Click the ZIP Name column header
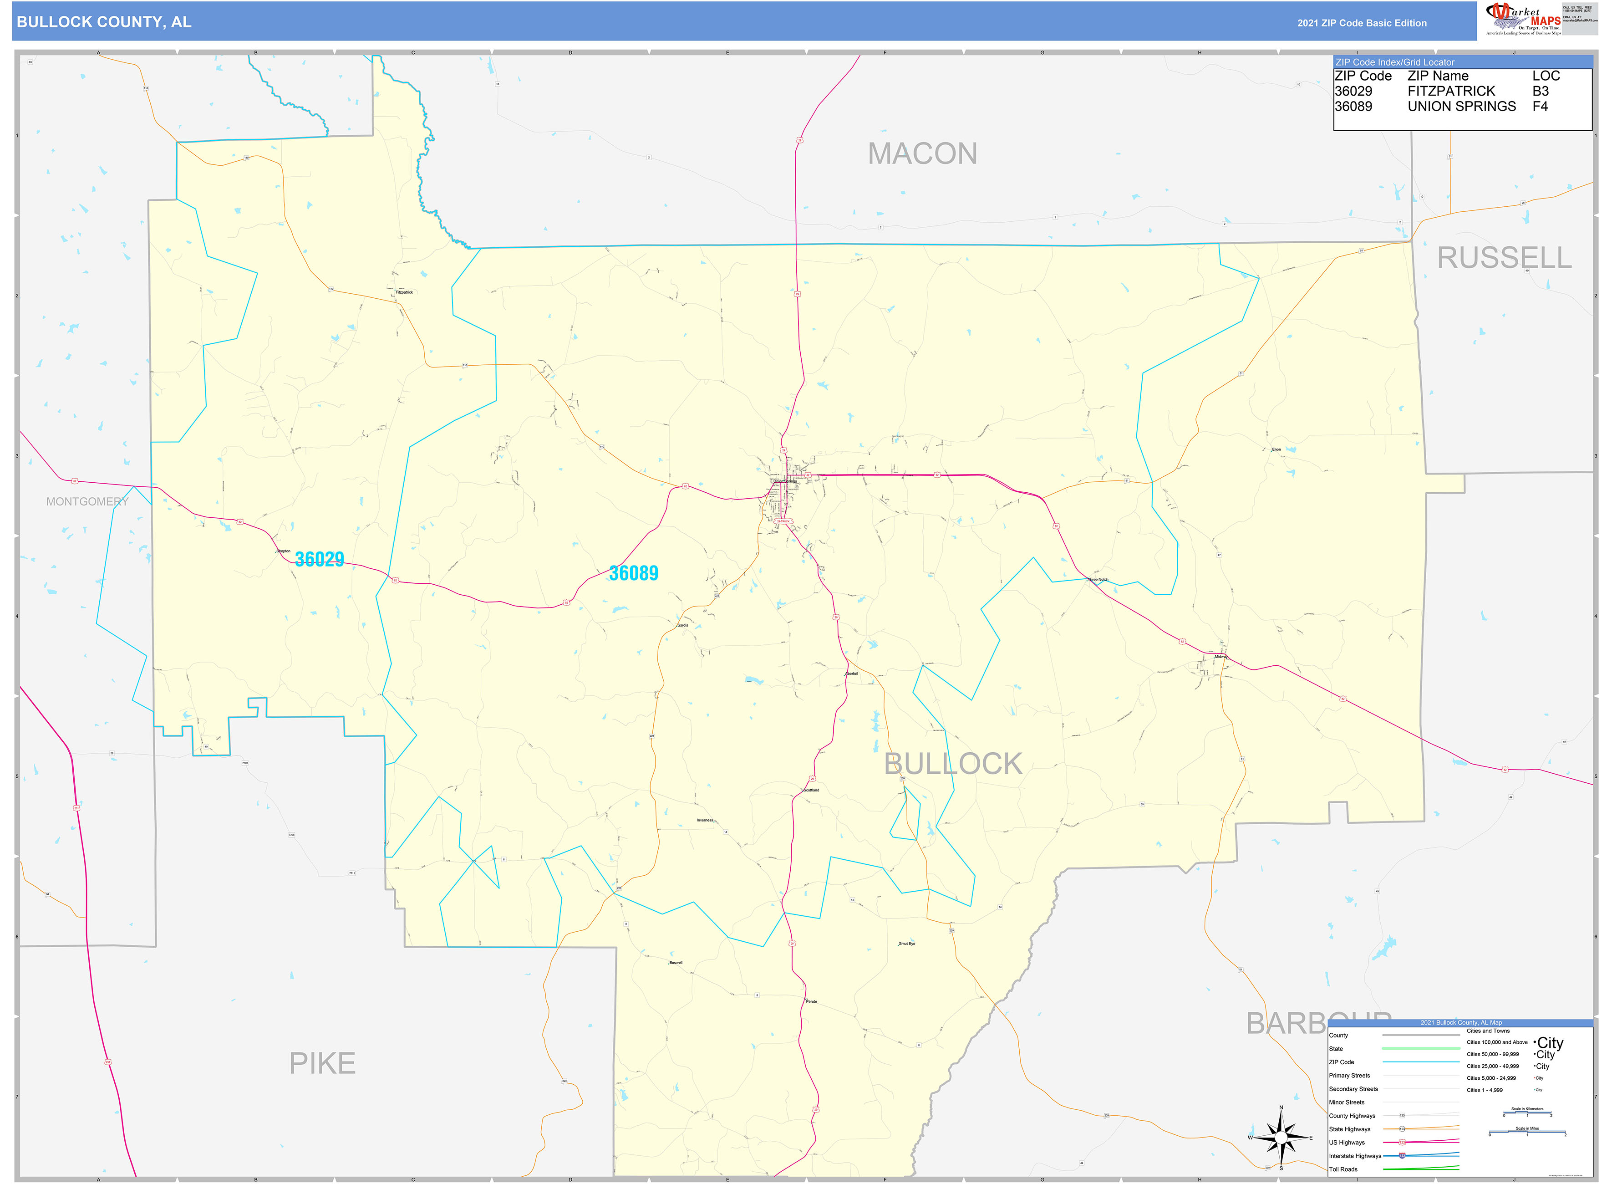 click(1438, 76)
